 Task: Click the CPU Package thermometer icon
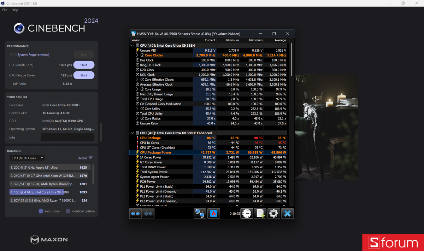137,138
